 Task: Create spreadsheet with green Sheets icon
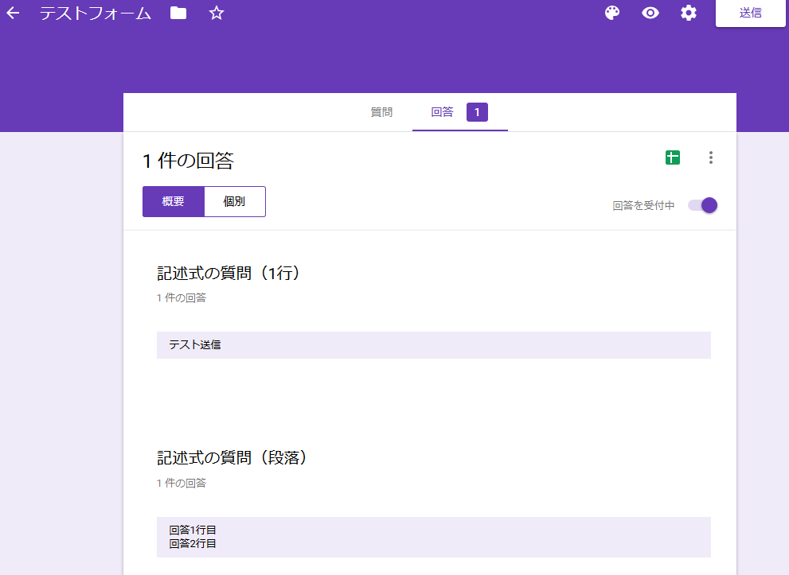[672, 157]
